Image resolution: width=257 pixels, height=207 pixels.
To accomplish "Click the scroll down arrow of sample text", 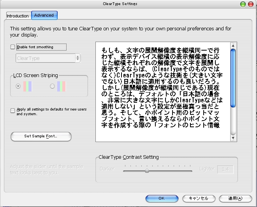I will click(x=233, y=138).
